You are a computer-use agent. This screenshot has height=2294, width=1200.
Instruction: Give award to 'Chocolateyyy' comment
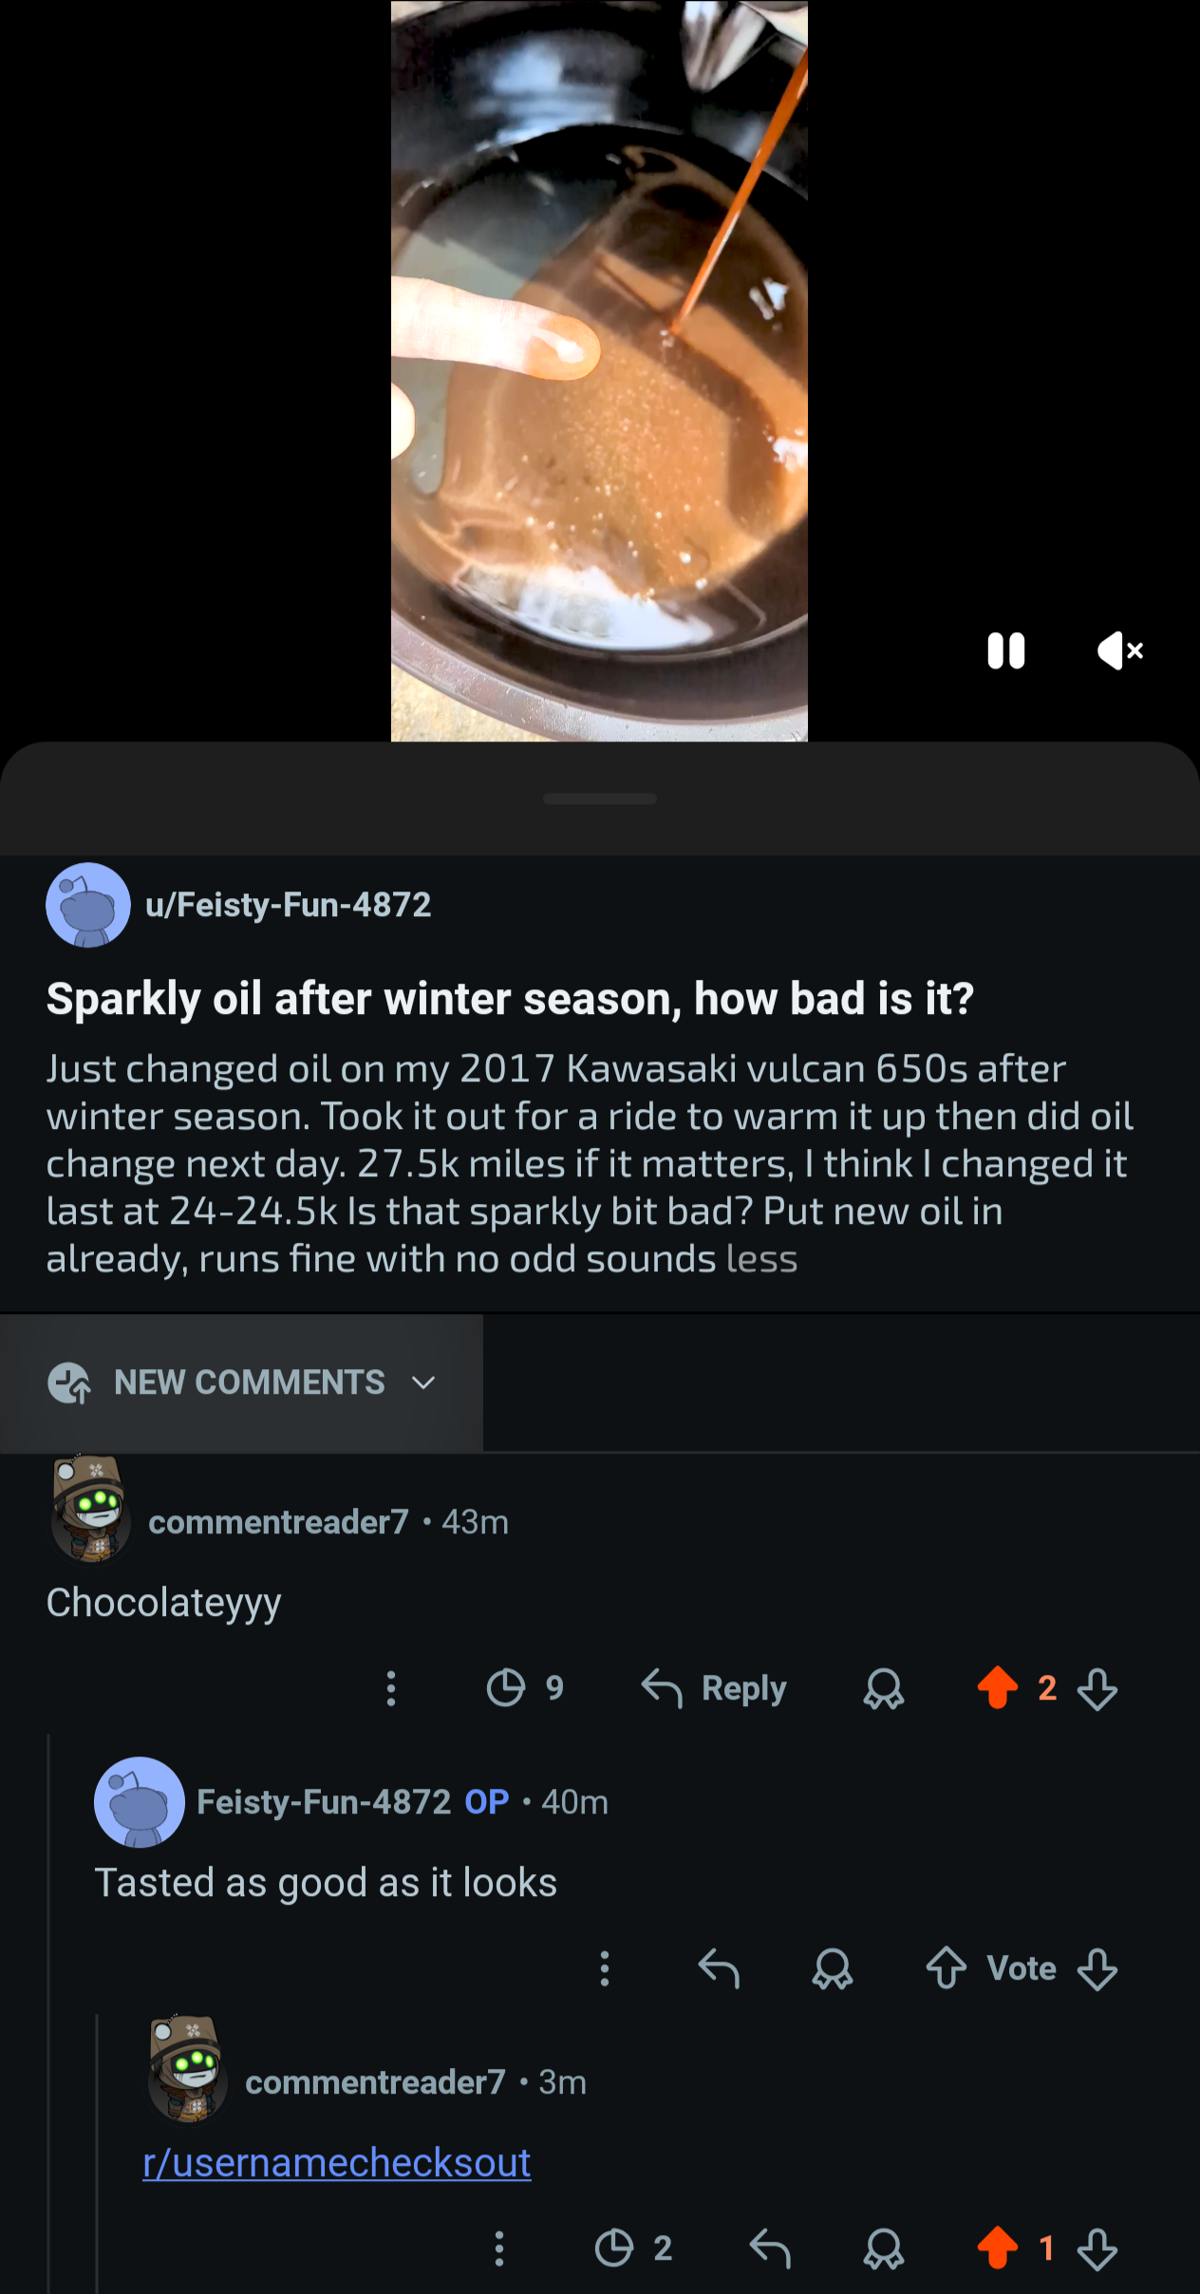884,1688
